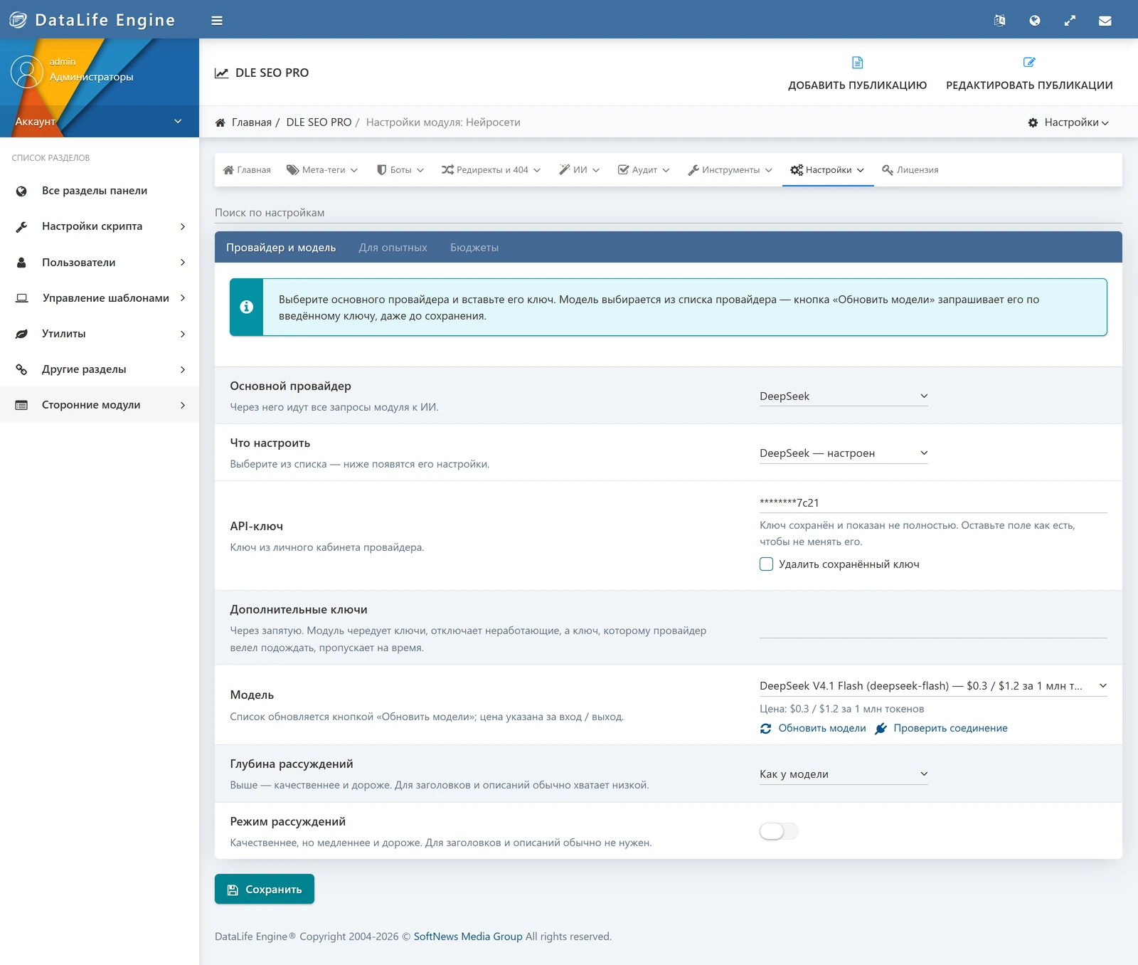Viewport: 1138px width, 965px height.
Task: Click the Сохранить button
Action: pos(265,890)
